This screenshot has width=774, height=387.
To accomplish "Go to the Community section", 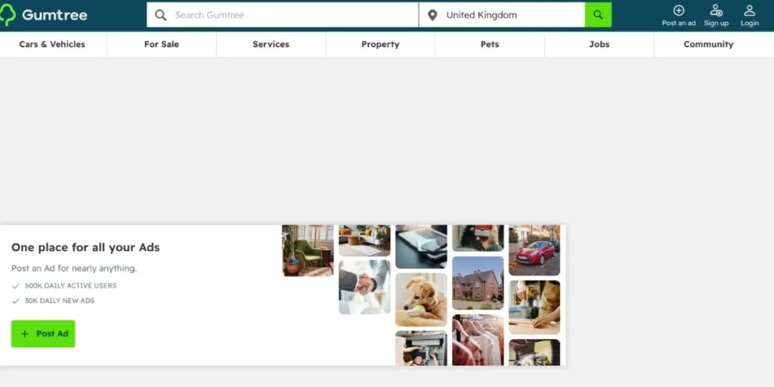I will (708, 45).
